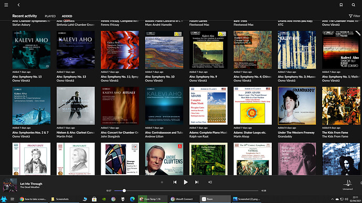Viewport: 362px width, 203px height.
Task: Open Aho: Symphony No. 11 red cover
Action: [120, 50]
